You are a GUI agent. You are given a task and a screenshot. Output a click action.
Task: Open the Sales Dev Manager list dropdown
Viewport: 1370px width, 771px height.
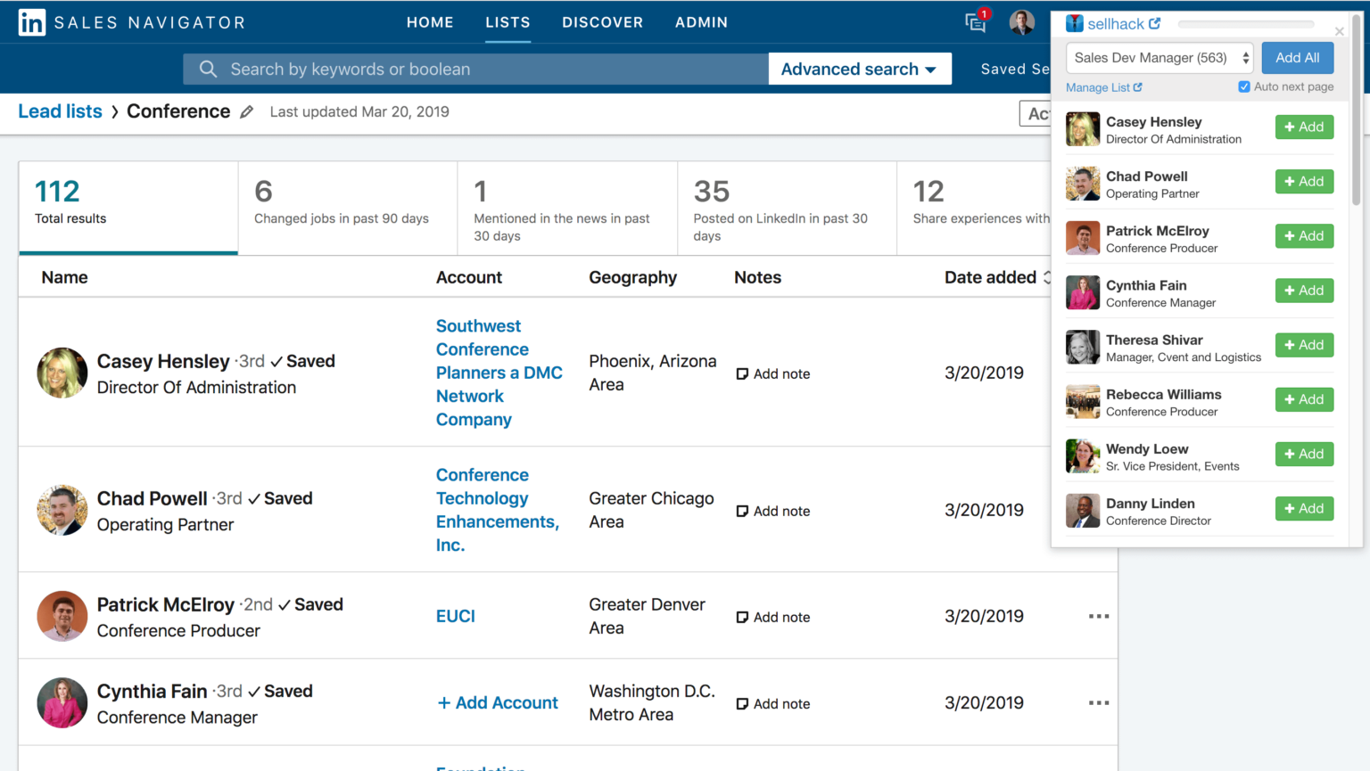coord(1159,57)
